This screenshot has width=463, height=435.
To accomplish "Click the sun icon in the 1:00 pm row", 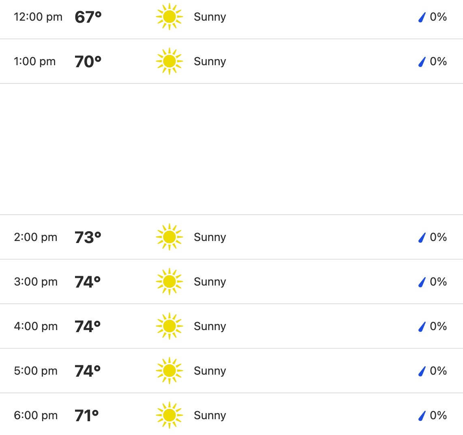I will tap(169, 62).
